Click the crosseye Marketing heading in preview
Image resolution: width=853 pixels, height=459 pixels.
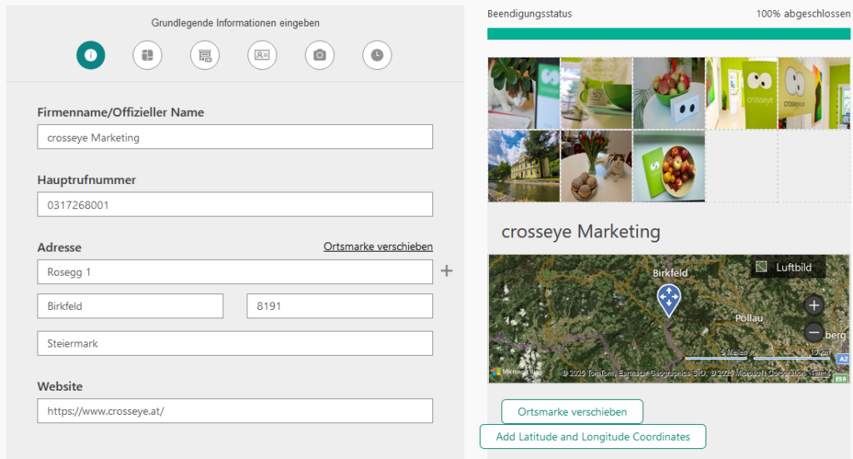tap(581, 232)
